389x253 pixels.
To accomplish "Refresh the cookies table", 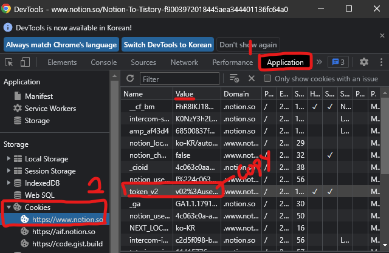I will point(130,79).
